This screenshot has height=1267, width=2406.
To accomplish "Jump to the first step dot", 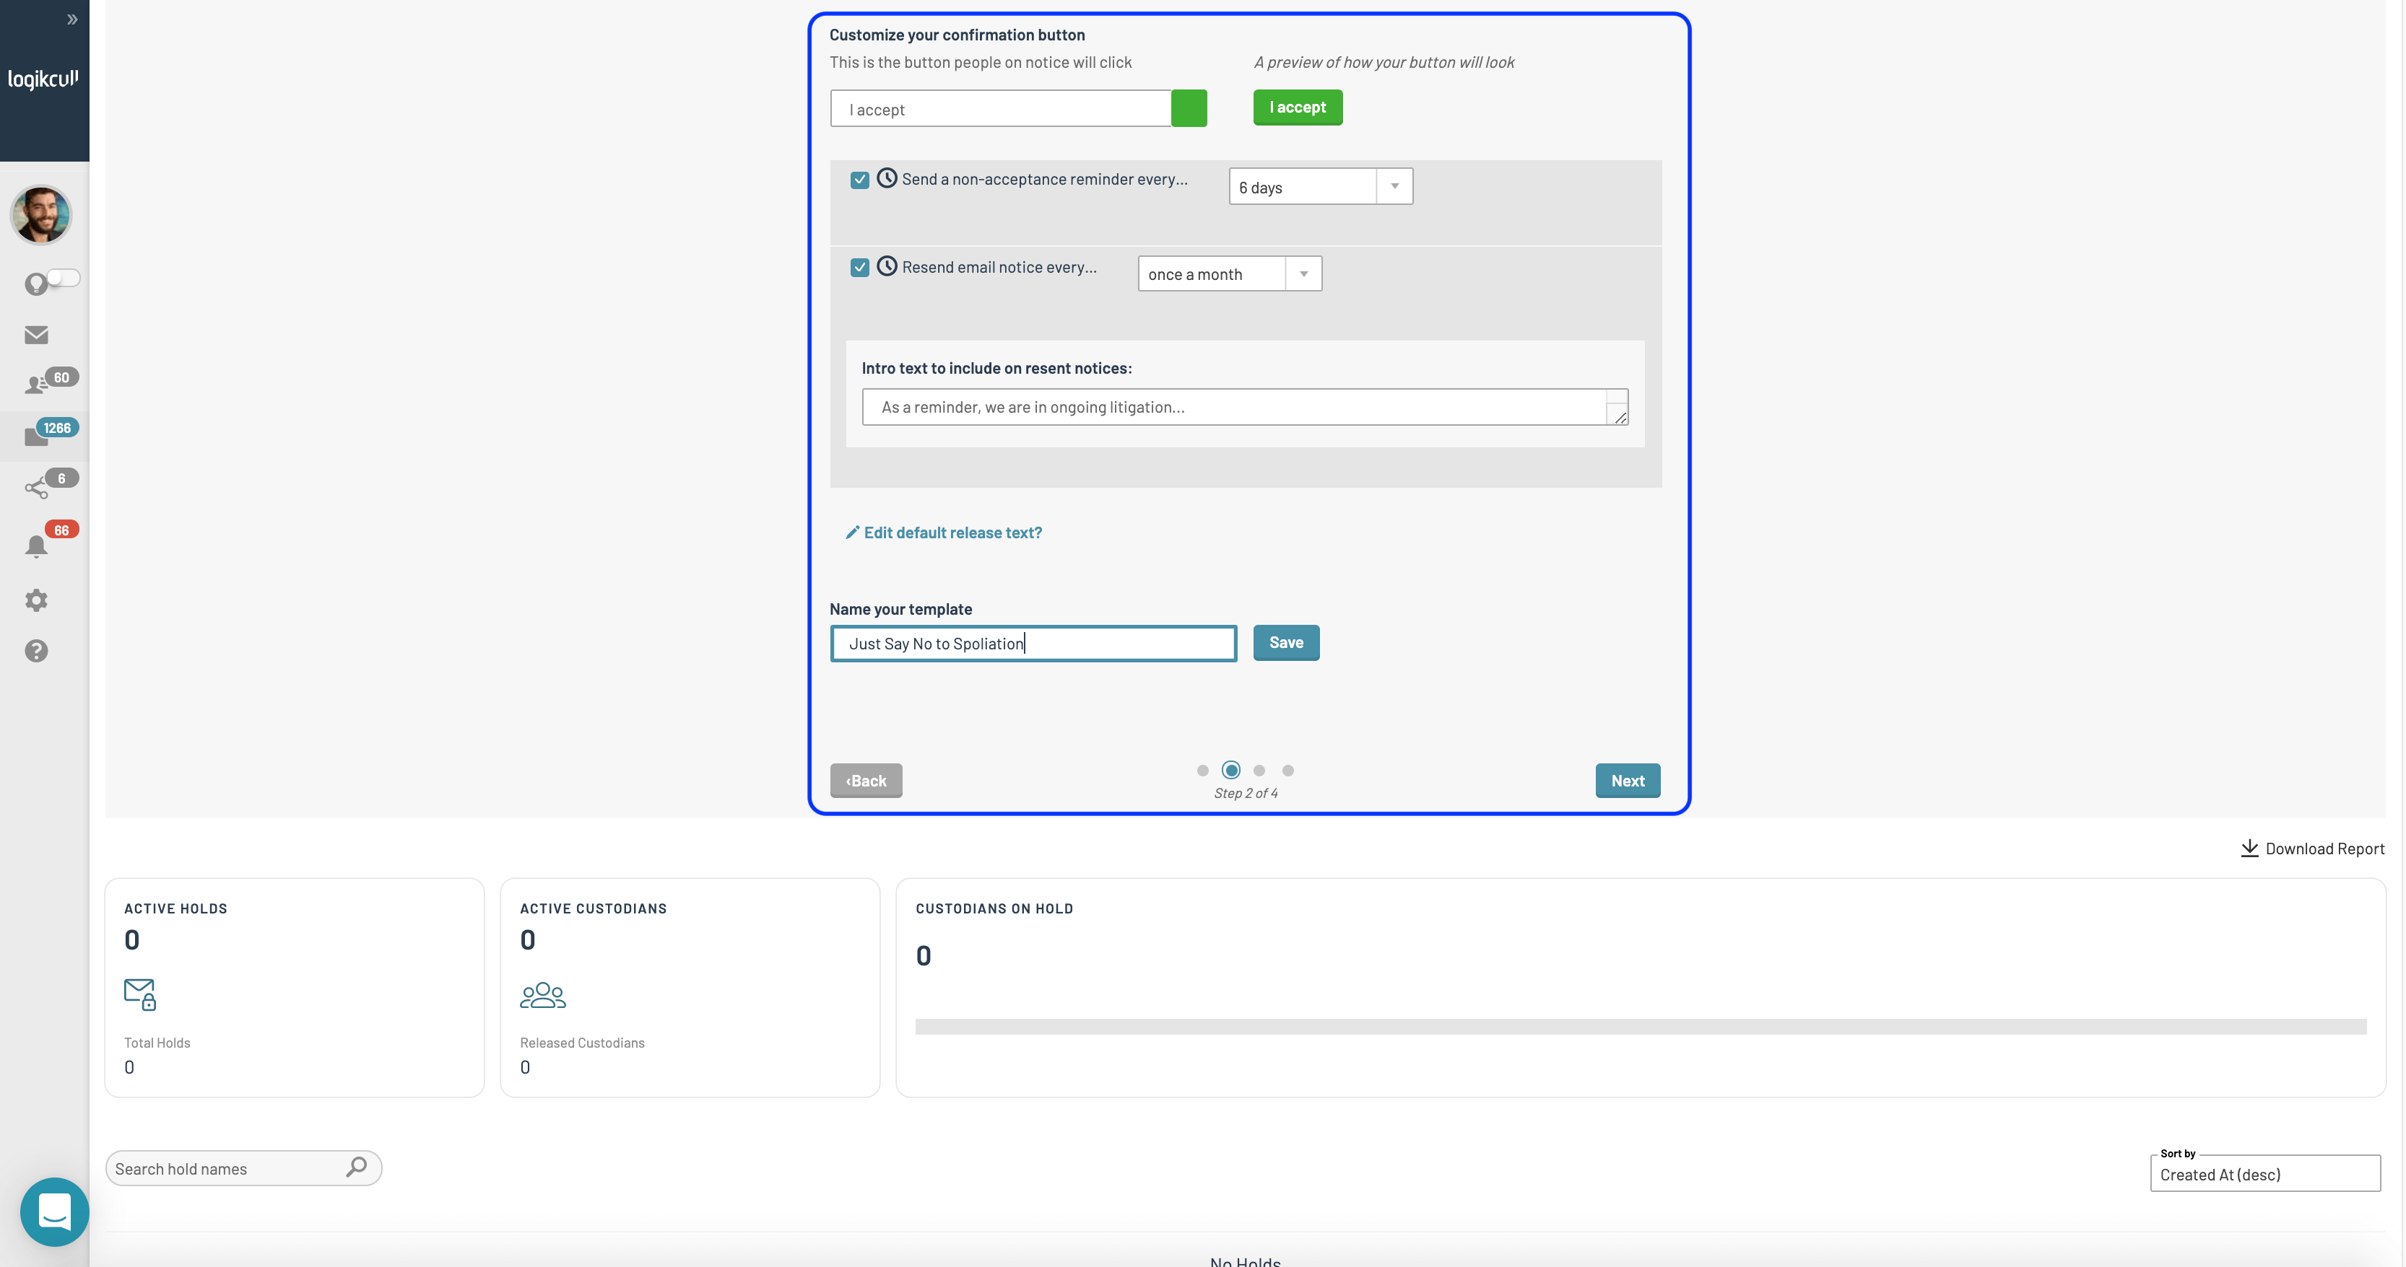I will (x=1202, y=771).
